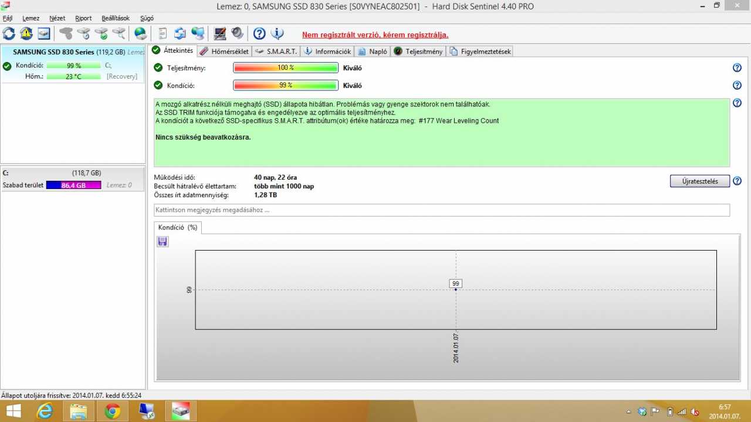Switch to the S.M.A.R.T. tab

[x=276, y=52]
